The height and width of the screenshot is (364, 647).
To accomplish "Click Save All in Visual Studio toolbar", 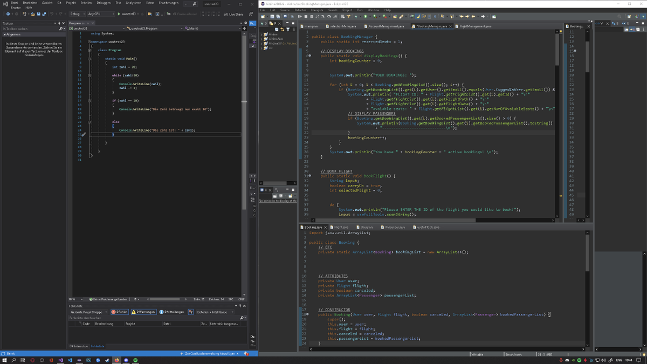I will pos(44,14).
